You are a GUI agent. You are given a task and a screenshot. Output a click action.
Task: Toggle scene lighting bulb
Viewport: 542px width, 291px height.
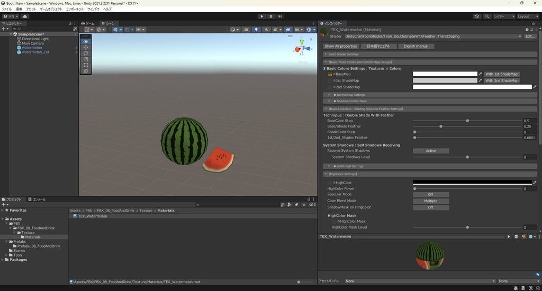[x=256, y=30]
